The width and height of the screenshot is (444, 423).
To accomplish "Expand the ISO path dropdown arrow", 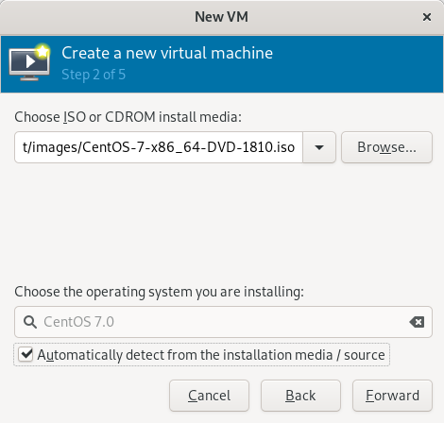I will pyautogui.click(x=319, y=147).
